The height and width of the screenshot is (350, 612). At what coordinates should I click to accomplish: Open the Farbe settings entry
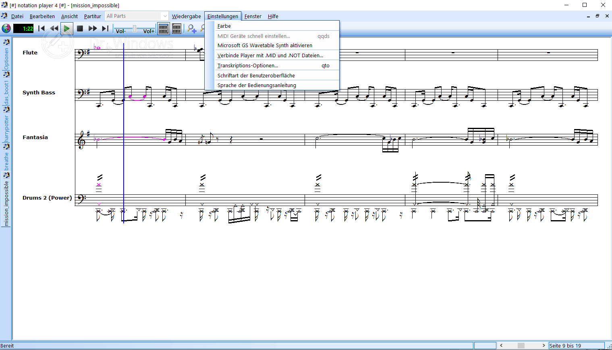coord(224,26)
